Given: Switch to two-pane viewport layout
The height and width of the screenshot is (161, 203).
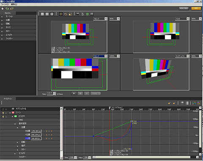Looking at the screenshot, I should [47, 14].
